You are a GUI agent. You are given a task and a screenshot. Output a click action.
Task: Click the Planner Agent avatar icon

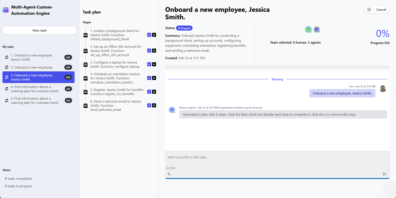tap(172, 110)
